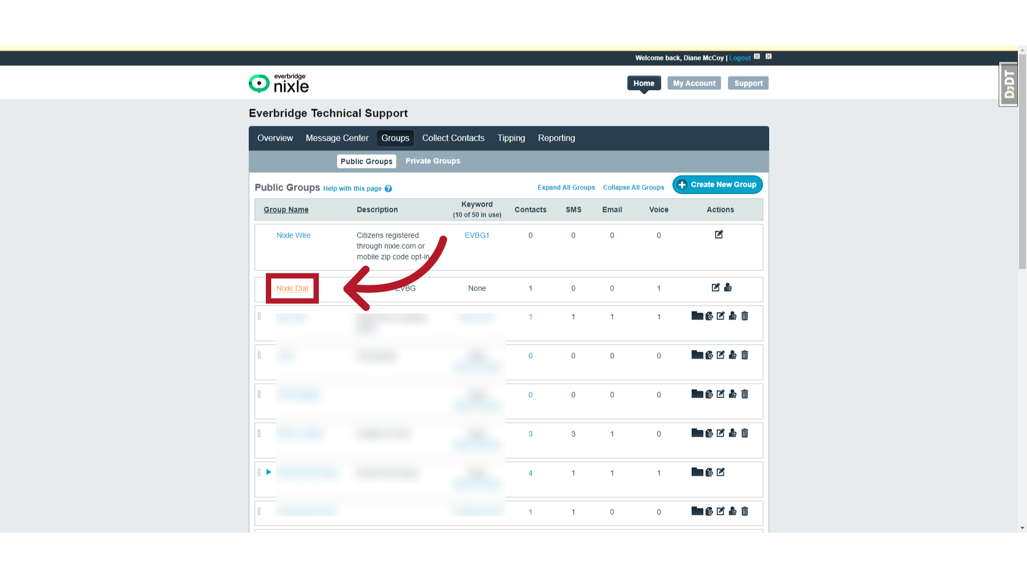This screenshot has width=1027, height=578.
Task: Click the Logout link
Action: [x=740, y=58]
